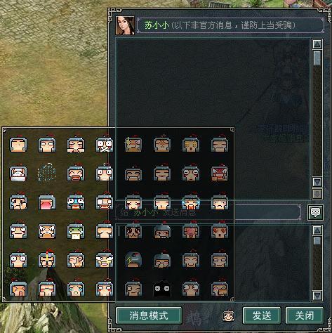Click chat log scroll-down arrow
332x333 pixels.
click(317, 182)
